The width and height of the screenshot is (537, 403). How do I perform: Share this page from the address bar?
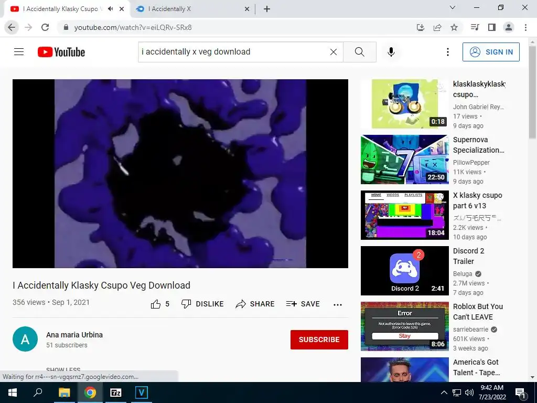pos(437,27)
